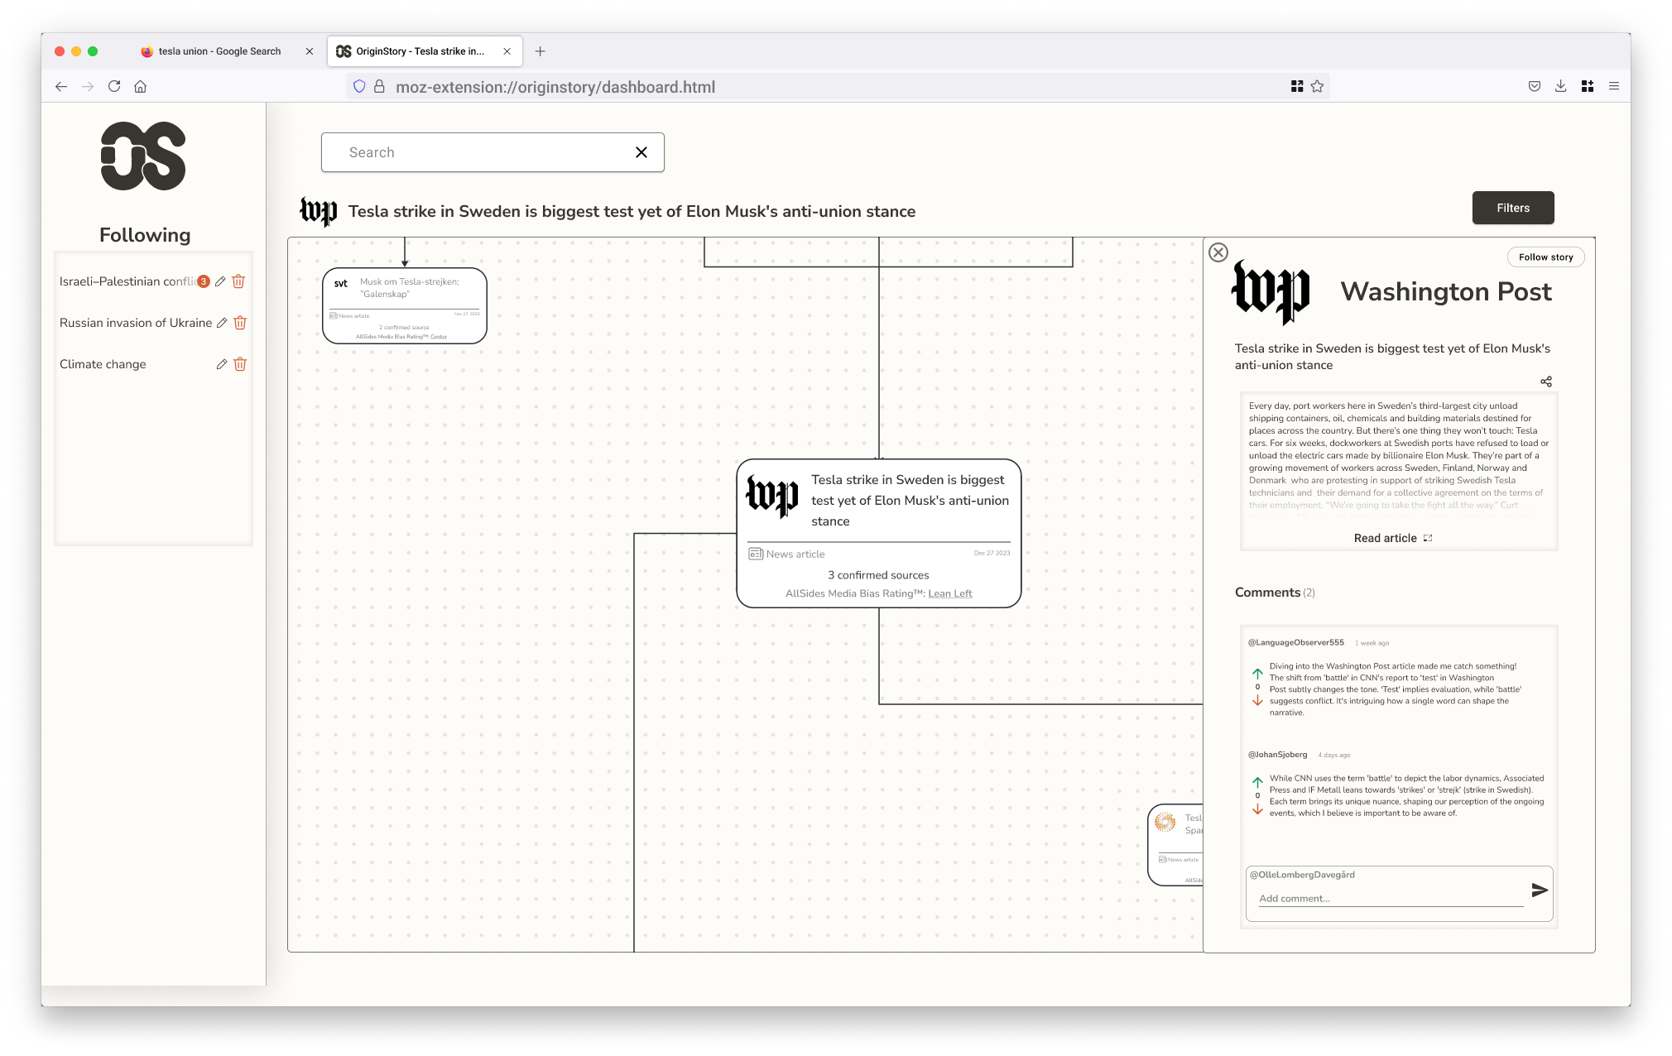Click the trash icon beside Russian invasion of Ukraine
The image size is (1672, 1056).
pyautogui.click(x=239, y=323)
